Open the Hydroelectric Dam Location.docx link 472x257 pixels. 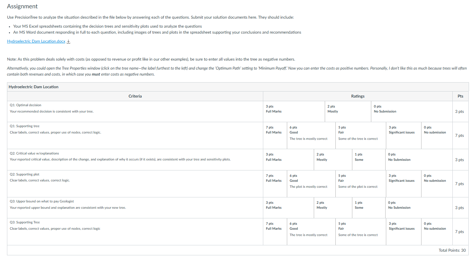click(36, 42)
